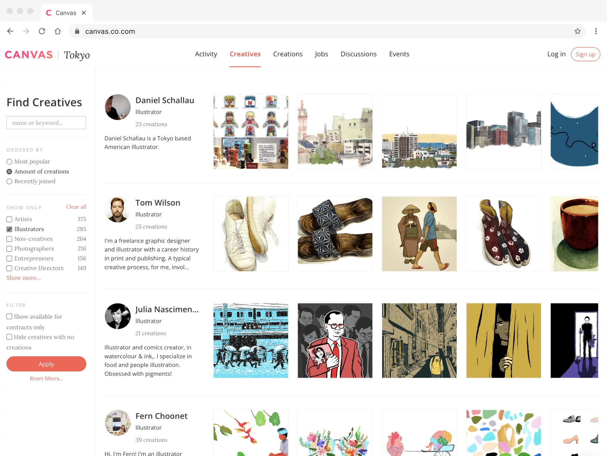Switch to the Discussions tab

[x=358, y=54]
